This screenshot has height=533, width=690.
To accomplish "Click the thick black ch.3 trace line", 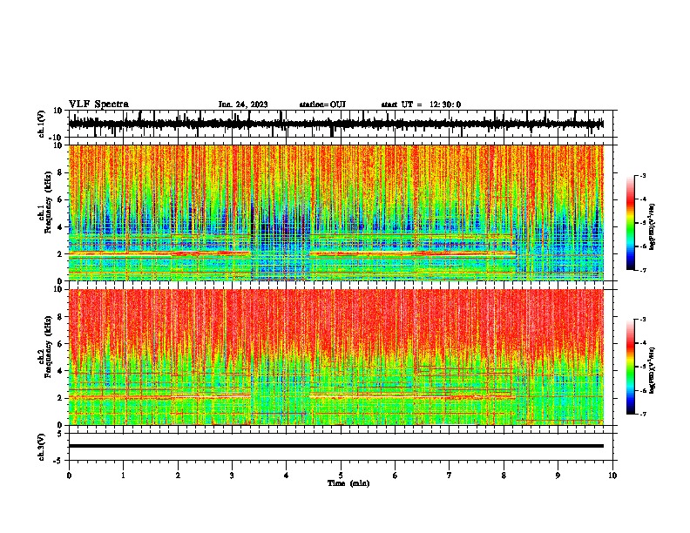I will (336, 446).
